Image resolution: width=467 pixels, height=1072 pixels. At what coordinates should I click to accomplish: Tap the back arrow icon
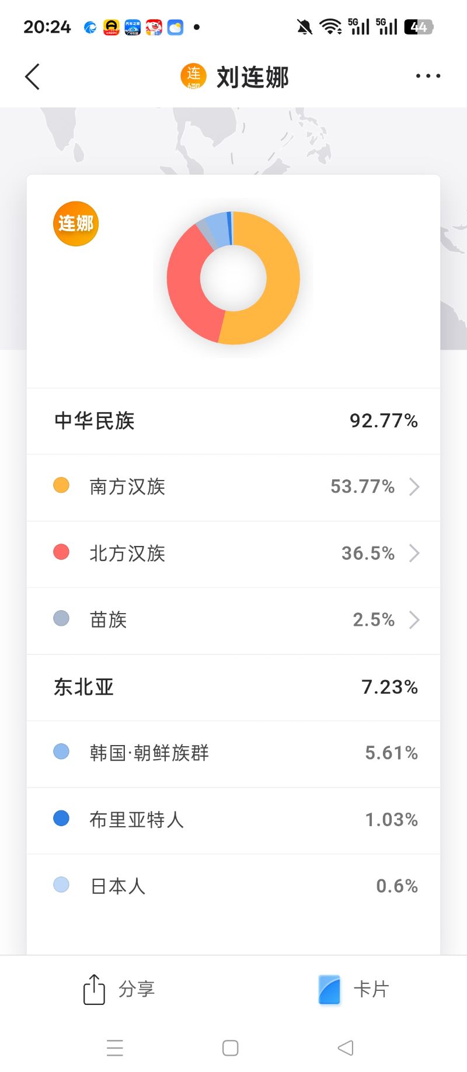[33, 76]
